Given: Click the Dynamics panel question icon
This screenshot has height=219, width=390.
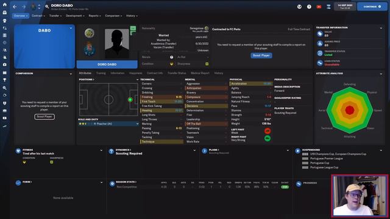Looking at the screenshot, I should pyautogui.click(x=111, y=151).
